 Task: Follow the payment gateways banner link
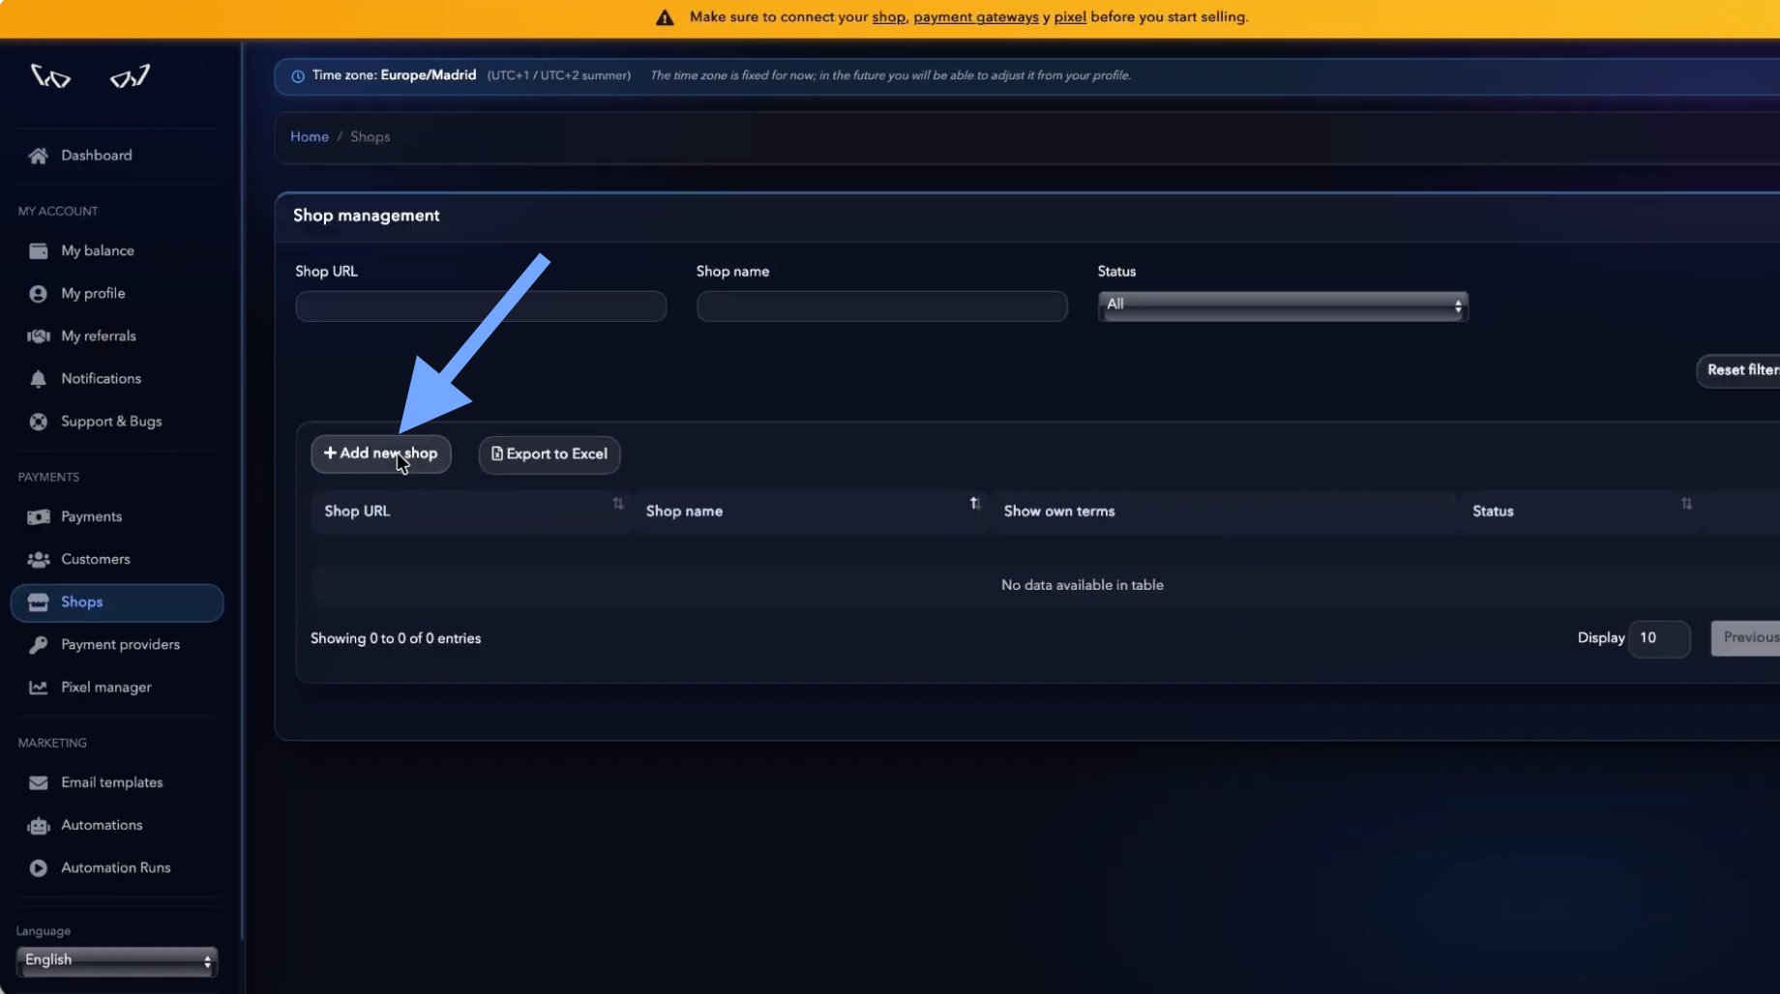[x=976, y=17]
